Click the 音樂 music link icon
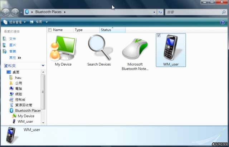Image resolution: width=229 pixels, height=147 pixels. (5, 51)
